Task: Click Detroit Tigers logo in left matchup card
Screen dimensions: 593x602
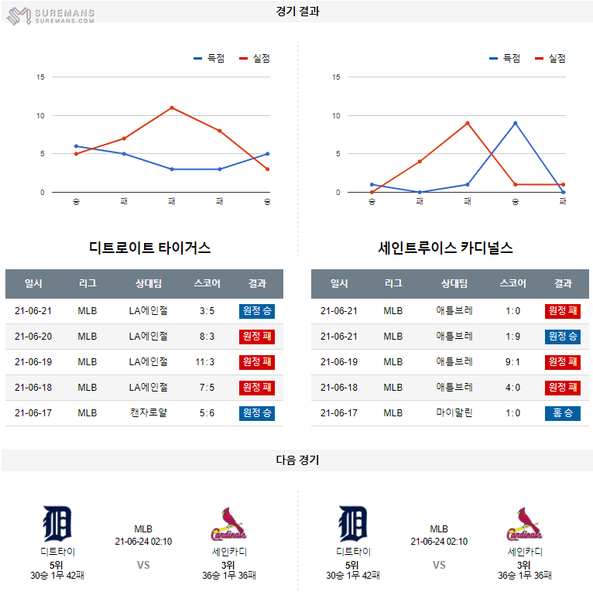Action: tap(58, 524)
